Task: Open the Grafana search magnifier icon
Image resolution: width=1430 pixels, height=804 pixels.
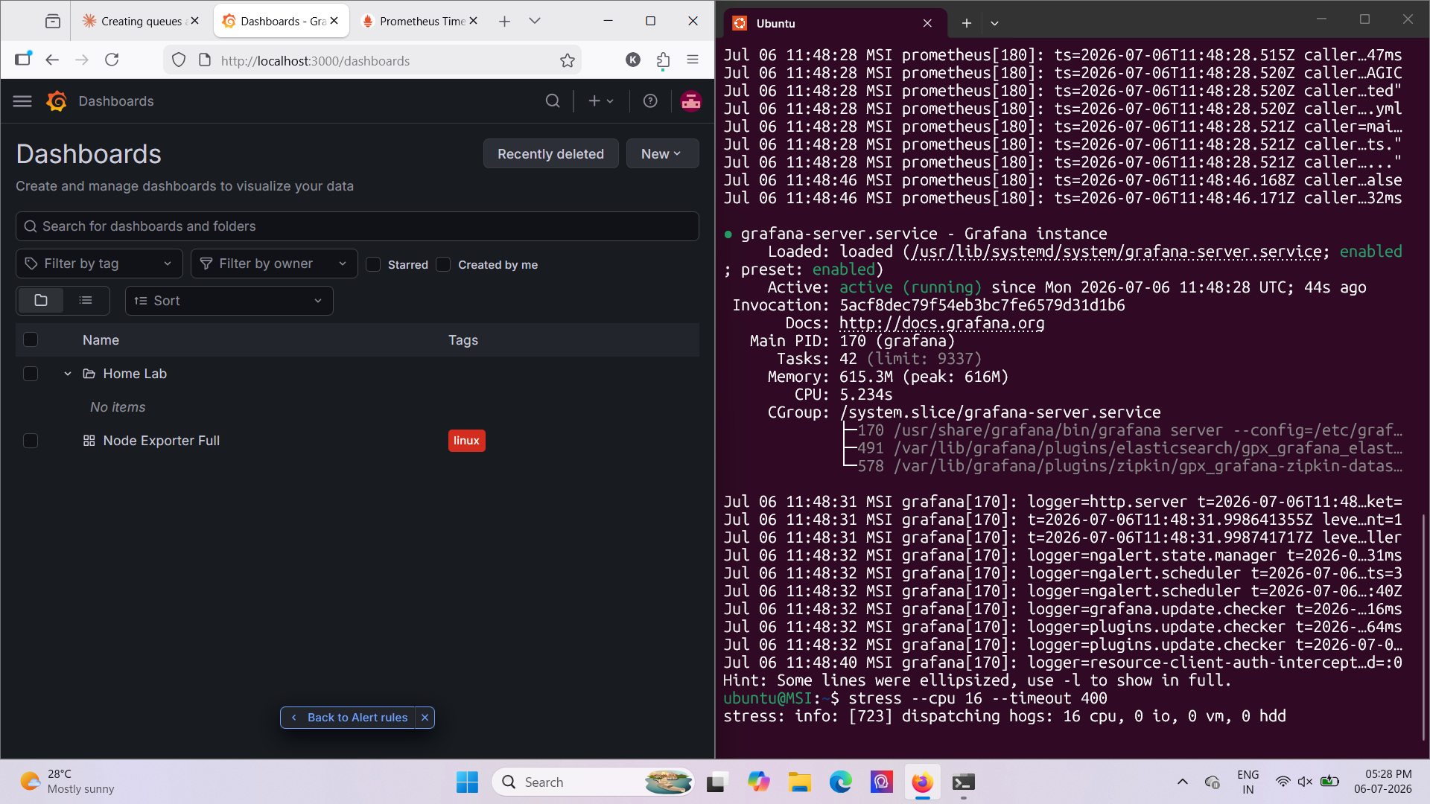Action: [x=553, y=101]
